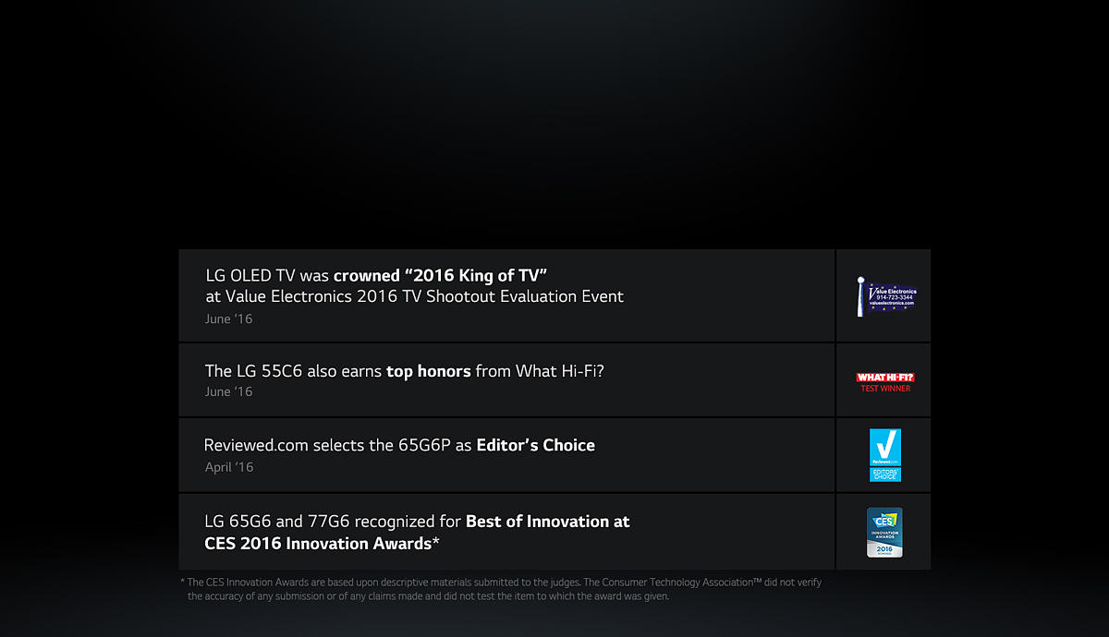Open the LG 65G6 and 77G6 Best of Innovation headline
The height and width of the screenshot is (637, 1109).
417,522
